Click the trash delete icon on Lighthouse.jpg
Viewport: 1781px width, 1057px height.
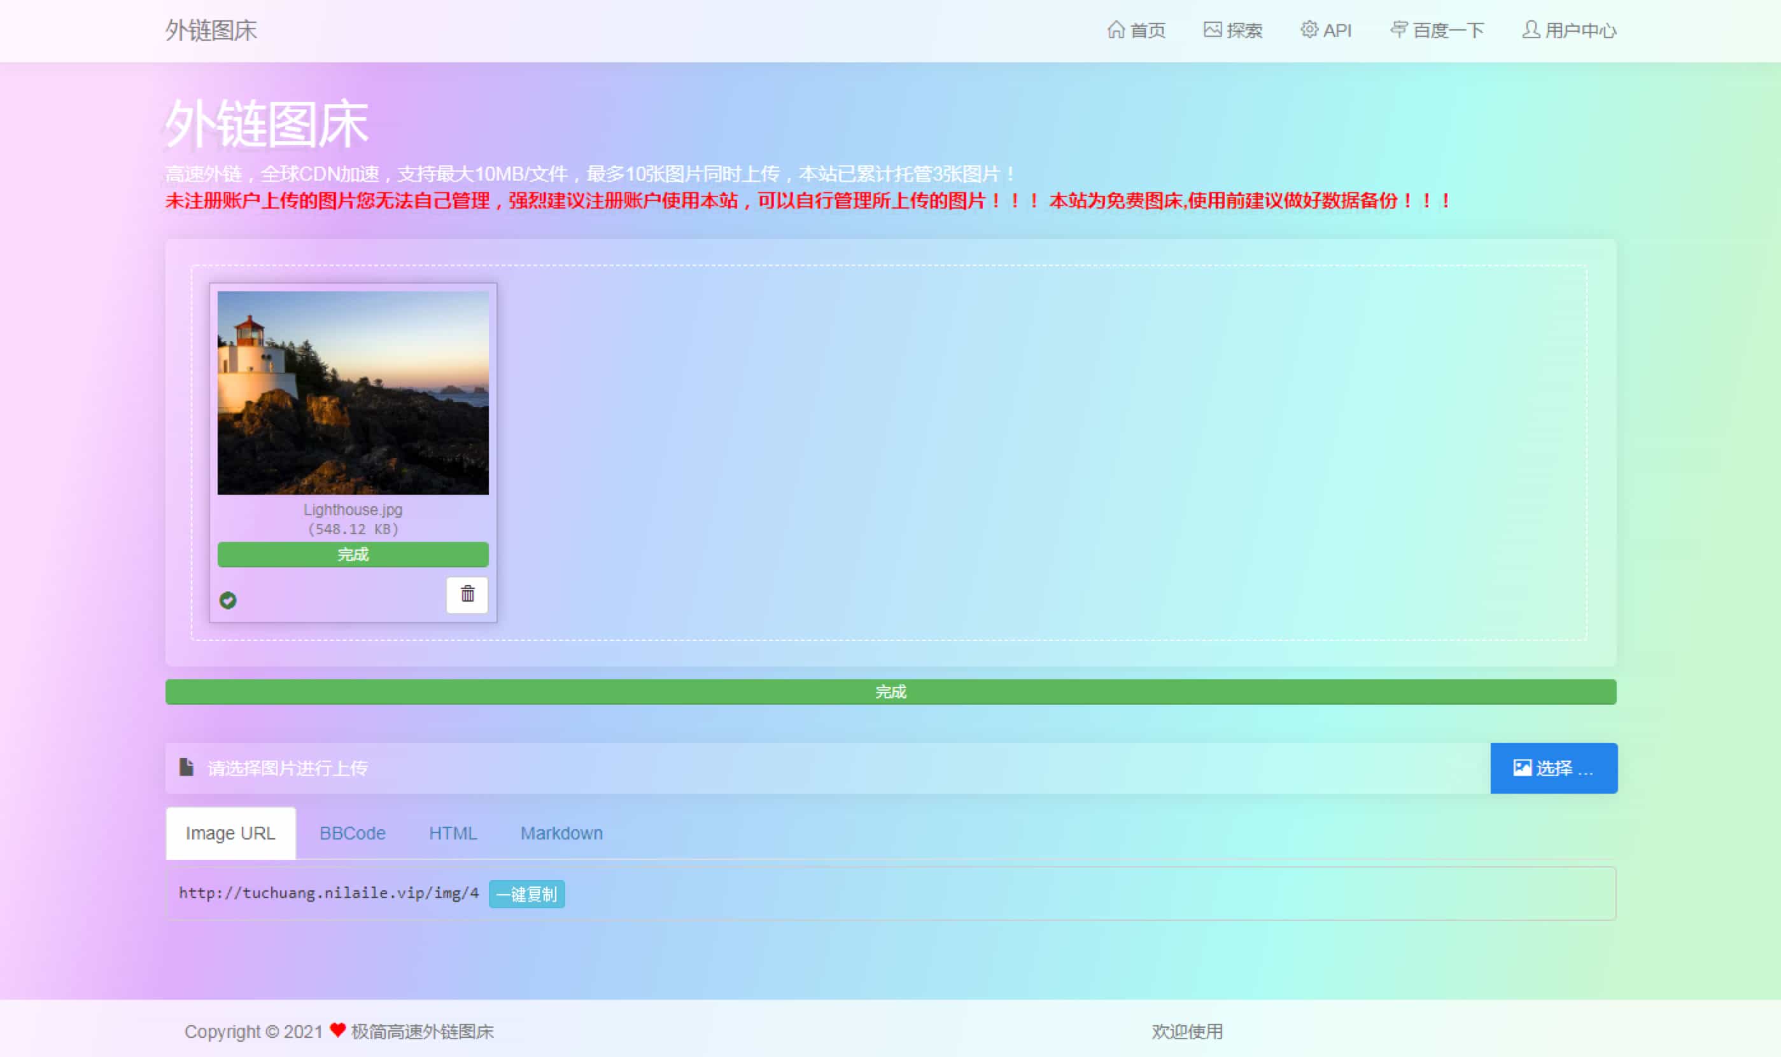467,594
